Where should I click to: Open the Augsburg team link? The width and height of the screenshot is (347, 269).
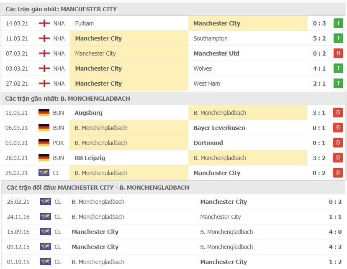tap(88, 113)
